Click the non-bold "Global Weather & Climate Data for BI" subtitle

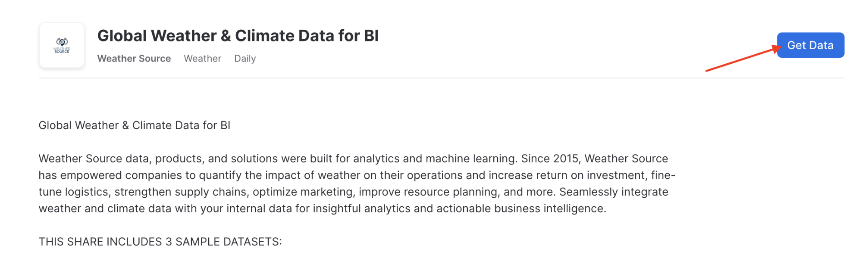pos(134,125)
